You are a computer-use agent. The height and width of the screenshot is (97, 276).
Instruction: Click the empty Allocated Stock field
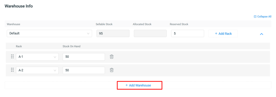150,33
